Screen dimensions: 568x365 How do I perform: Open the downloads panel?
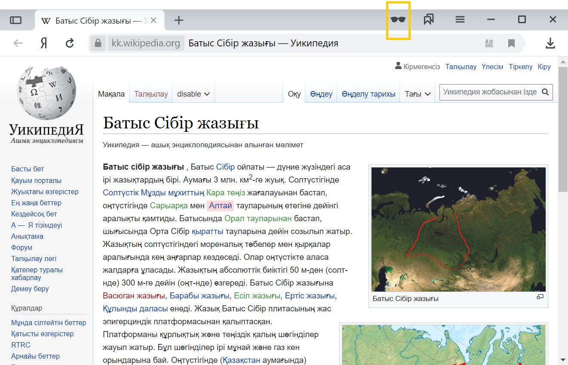(x=550, y=43)
